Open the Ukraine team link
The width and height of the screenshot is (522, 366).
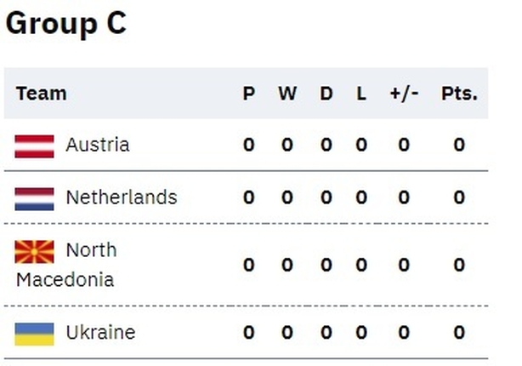100,332
